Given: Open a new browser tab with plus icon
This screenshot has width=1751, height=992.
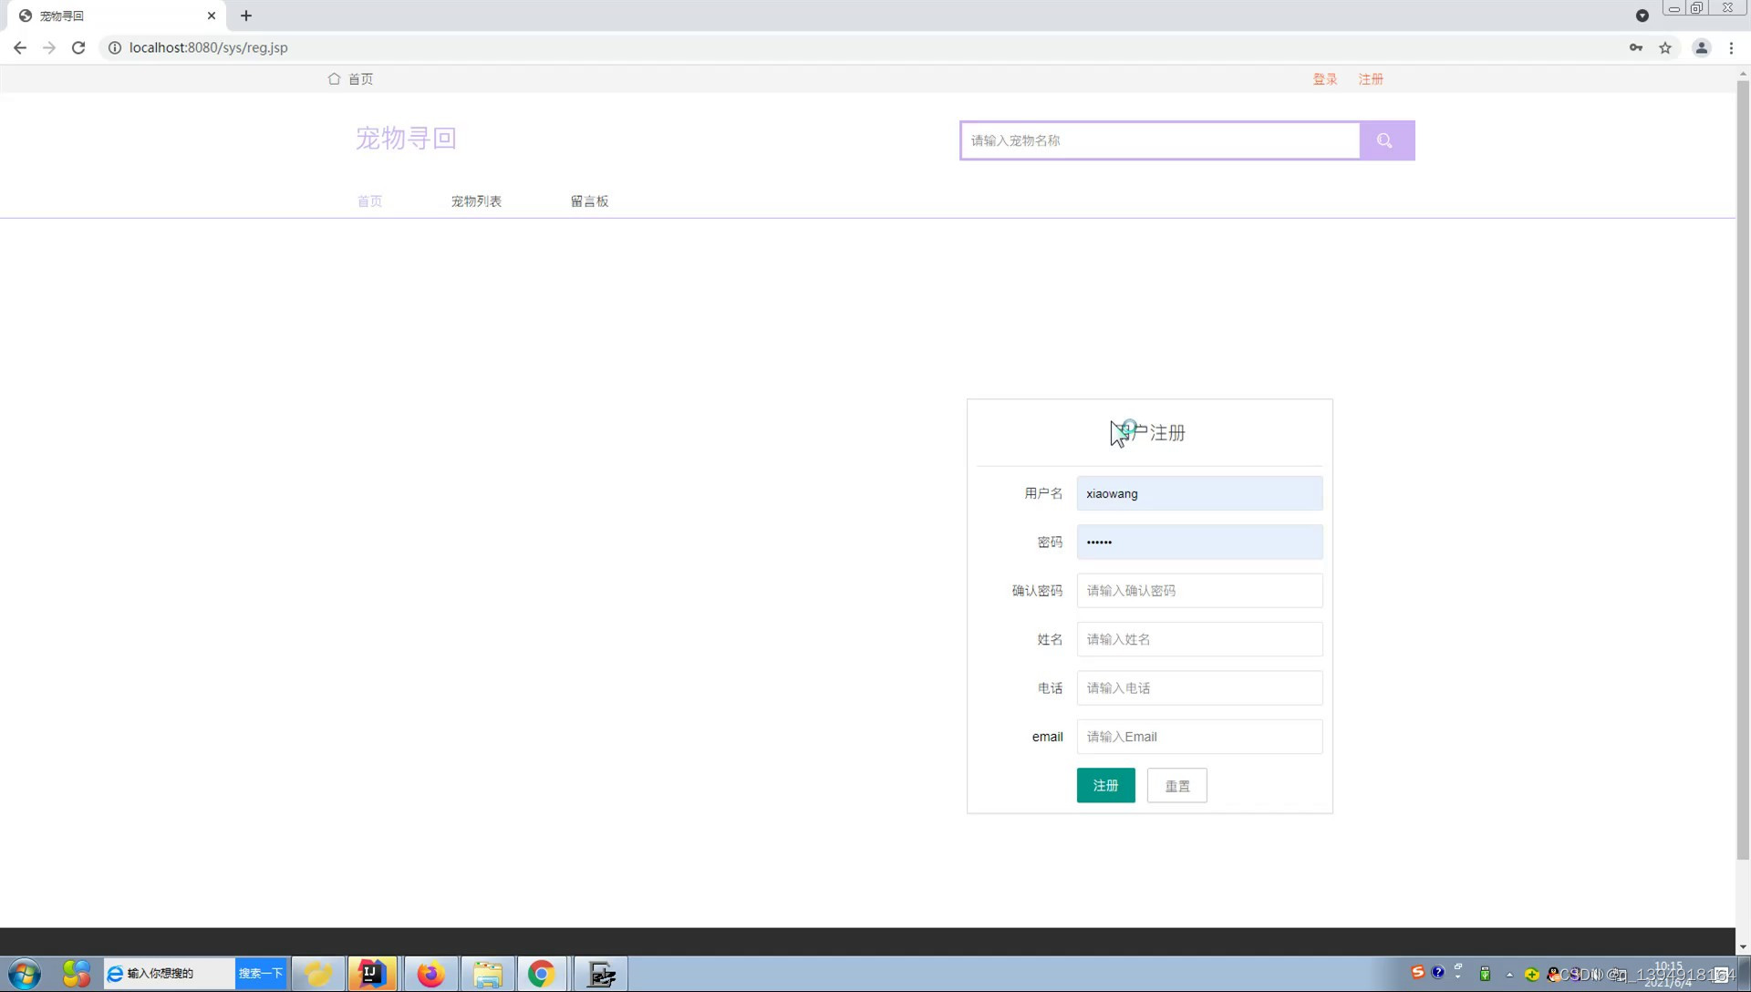Looking at the screenshot, I should [x=246, y=15].
